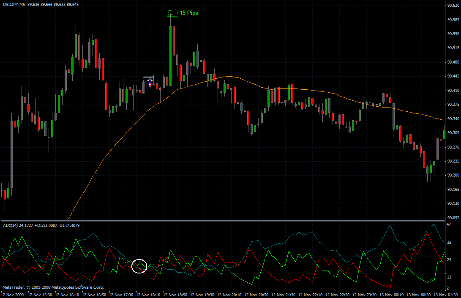461x298 pixels.
Task: Click time axis label 12 Nov 21:30
Action: click(284, 295)
